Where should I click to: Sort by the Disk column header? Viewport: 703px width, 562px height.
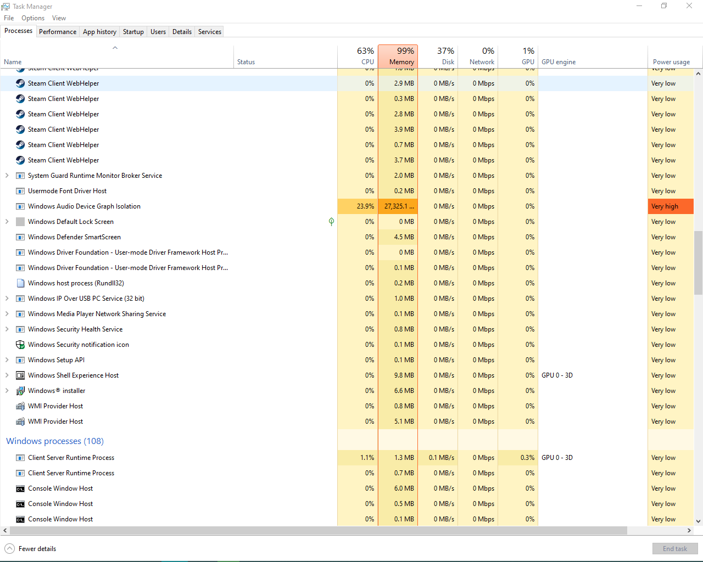[438, 56]
